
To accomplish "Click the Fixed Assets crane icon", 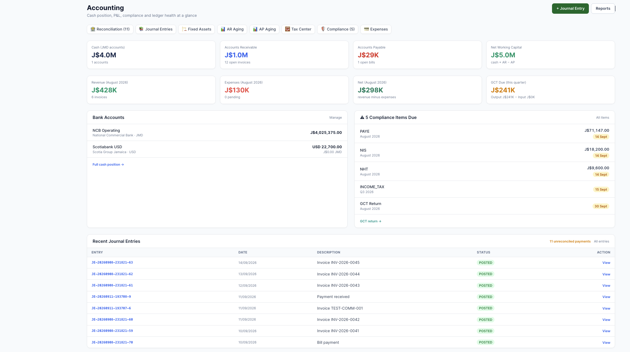I will click(x=184, y=29).
